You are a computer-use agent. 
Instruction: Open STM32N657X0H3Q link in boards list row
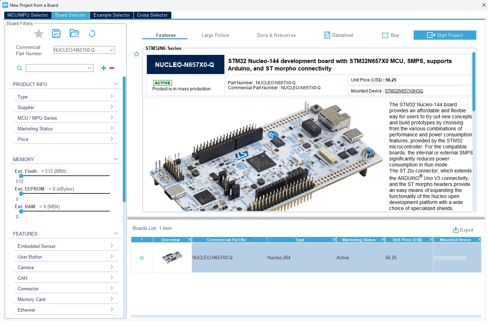[450, 258]
